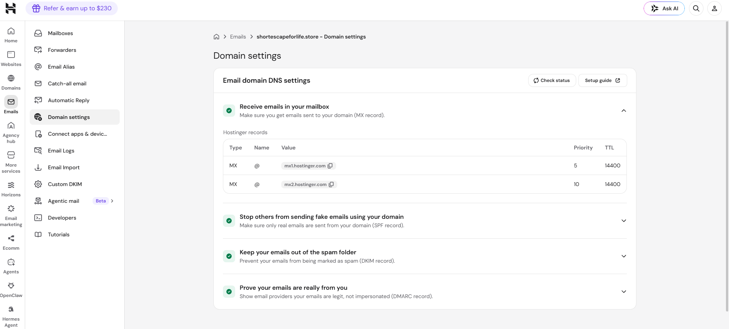Viewport: 729px width, 329px height.
Task: Open Domains globe icon
Action: pos(11,78)
